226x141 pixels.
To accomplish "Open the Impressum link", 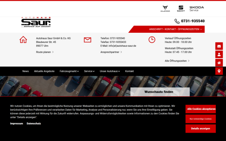I will click(x=17, y=124).
